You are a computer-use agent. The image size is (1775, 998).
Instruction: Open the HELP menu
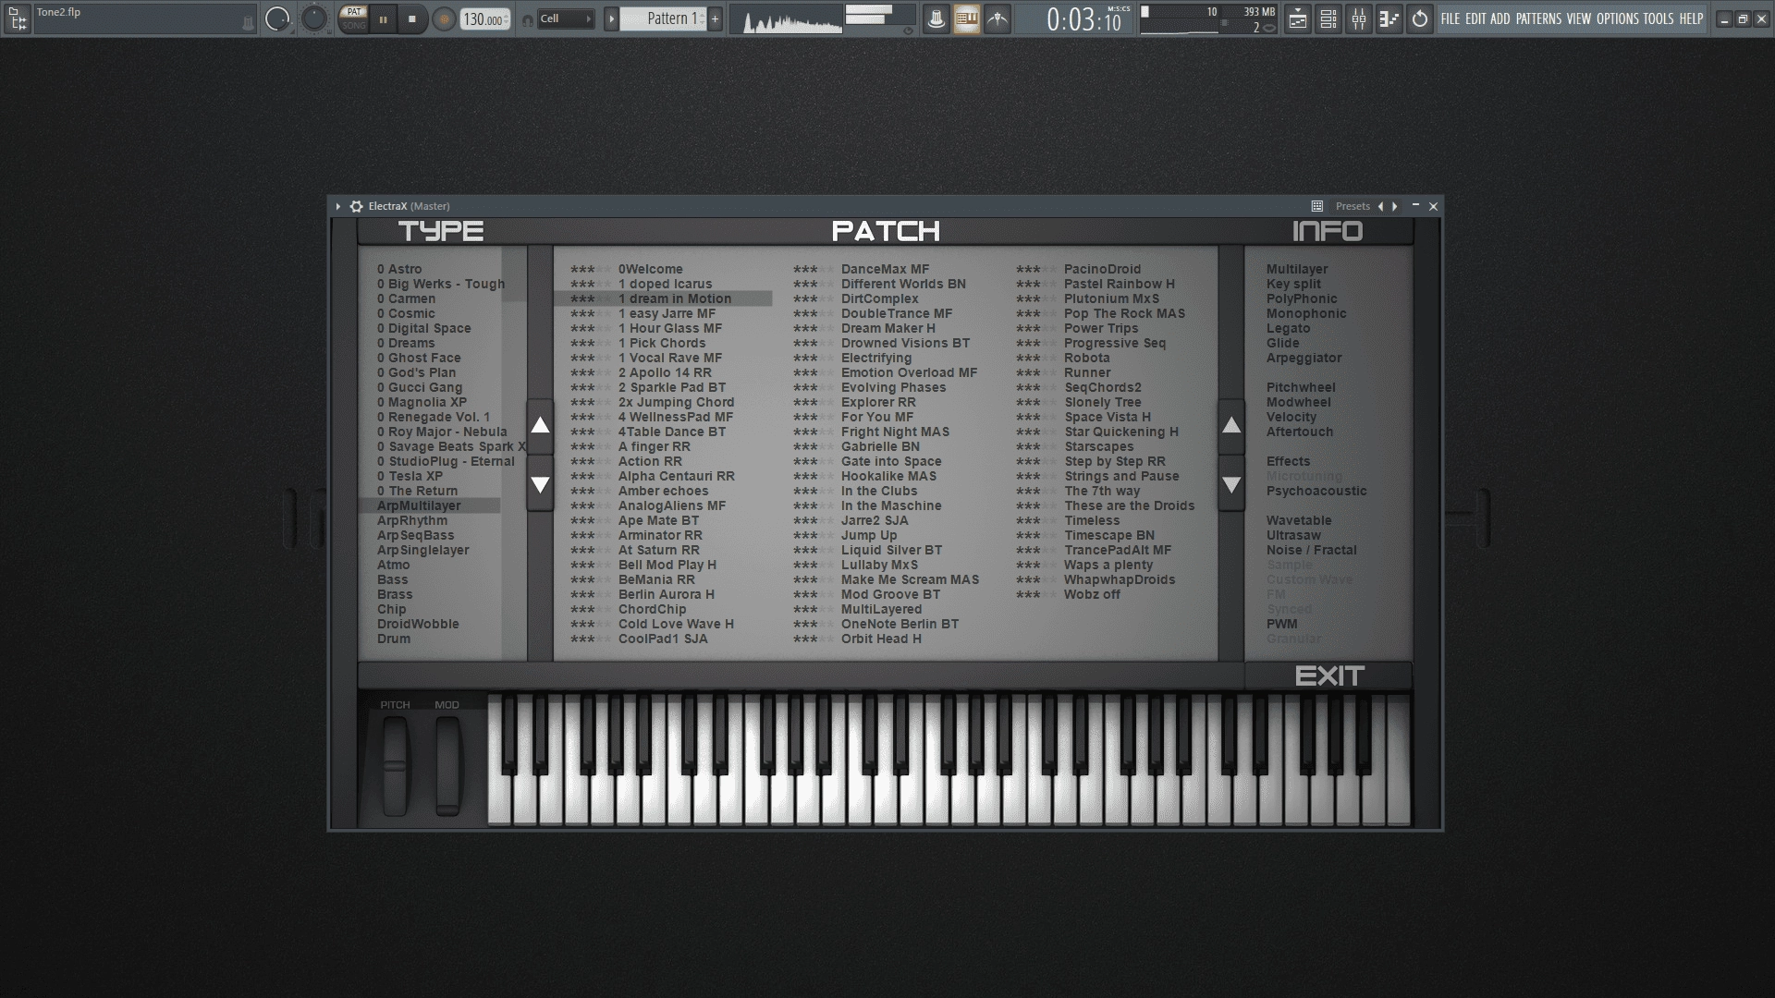tap(1691, 18)
